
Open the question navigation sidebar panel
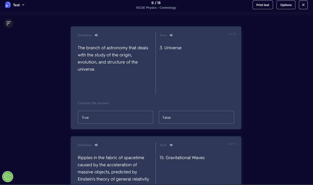click(9, 23)
